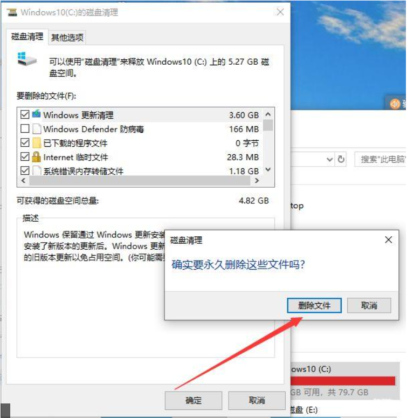Uncheck the 系统错误内存转储文件 checkbox
Viewport: 407px width, 418px height.
[x=25, y=170]
